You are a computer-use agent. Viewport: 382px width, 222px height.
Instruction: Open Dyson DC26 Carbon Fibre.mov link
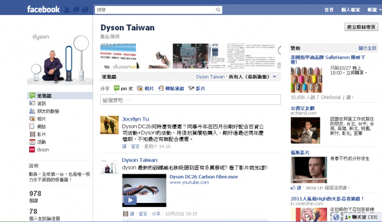pos(204,177)
